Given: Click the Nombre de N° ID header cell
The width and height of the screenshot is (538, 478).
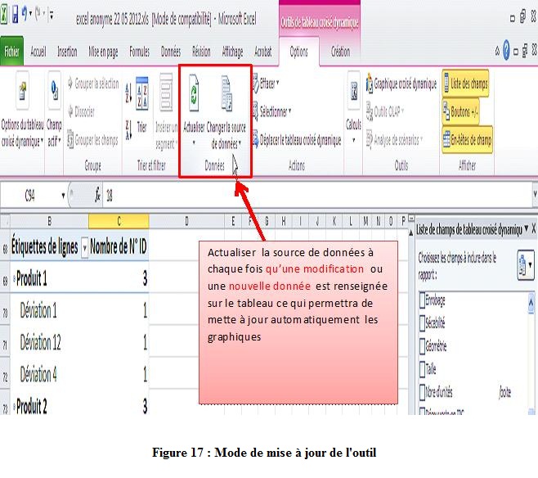Looking at the screenshot, I should point(119,246).
